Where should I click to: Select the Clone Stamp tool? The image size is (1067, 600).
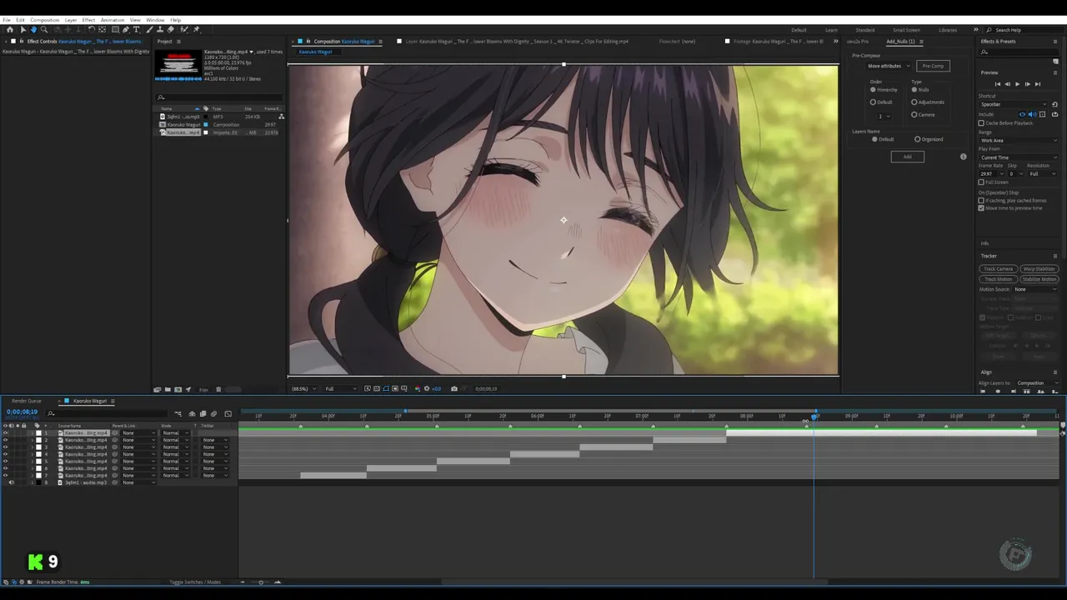(x=159, y=29)
